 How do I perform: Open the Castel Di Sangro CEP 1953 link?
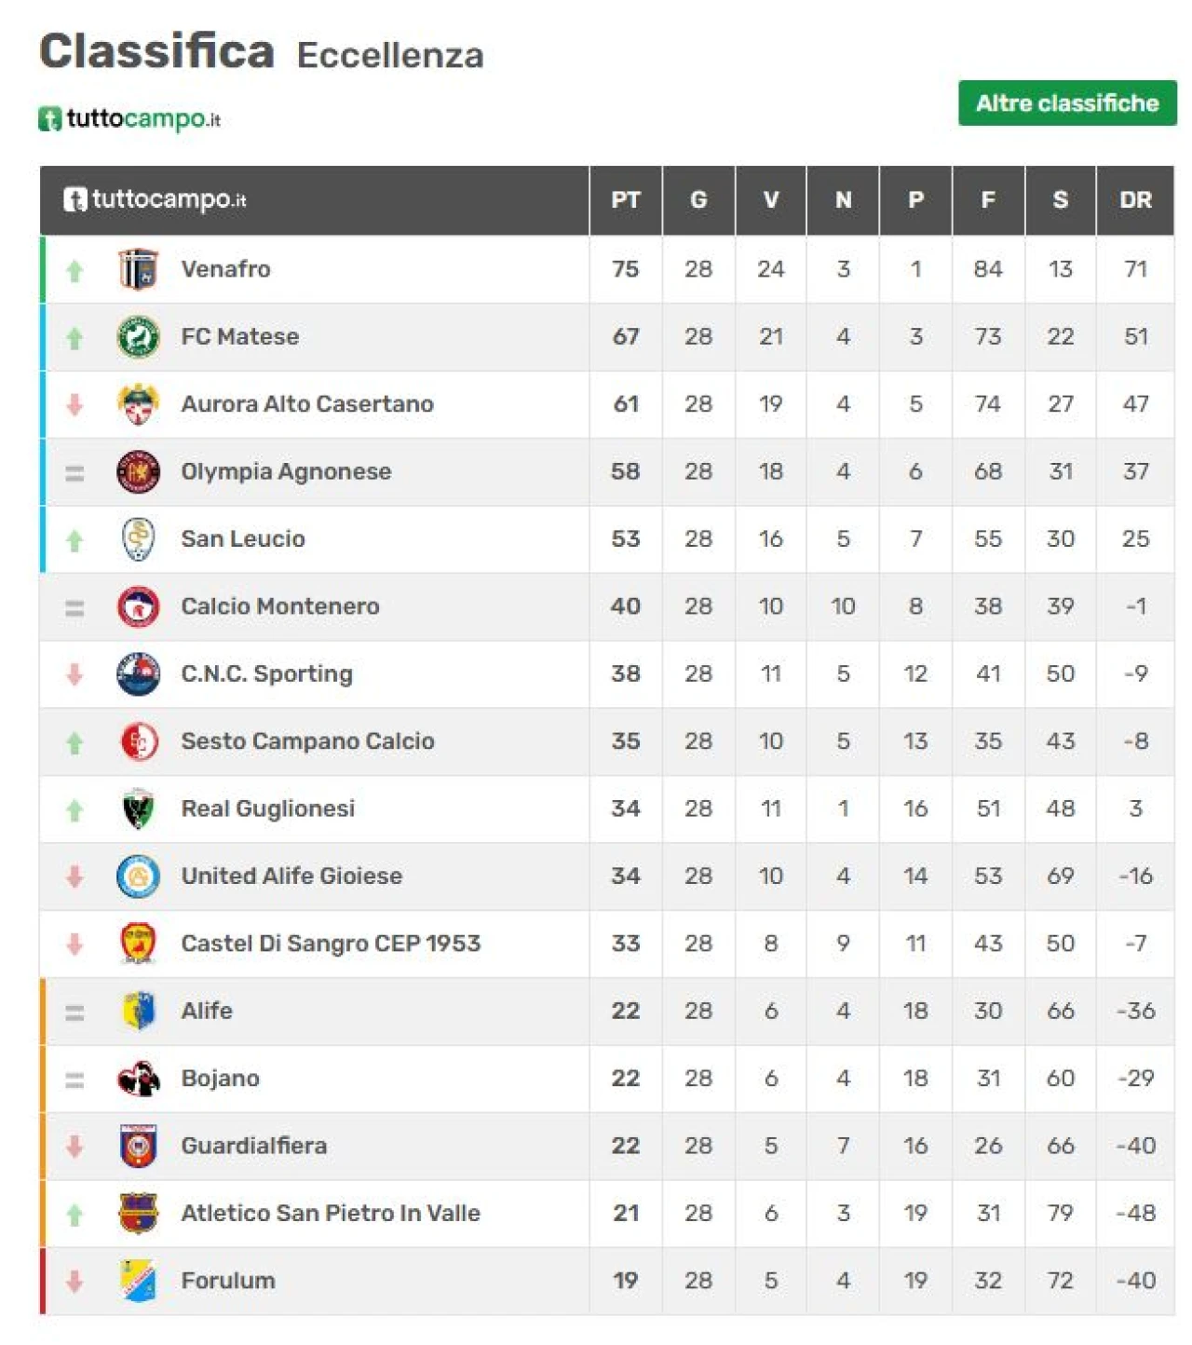click(x=331, y=944)
